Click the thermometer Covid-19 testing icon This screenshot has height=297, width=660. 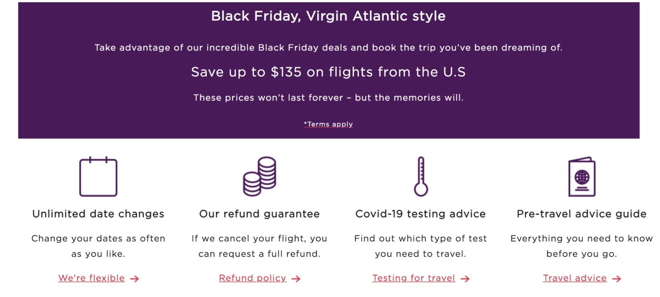click(420, 175)
